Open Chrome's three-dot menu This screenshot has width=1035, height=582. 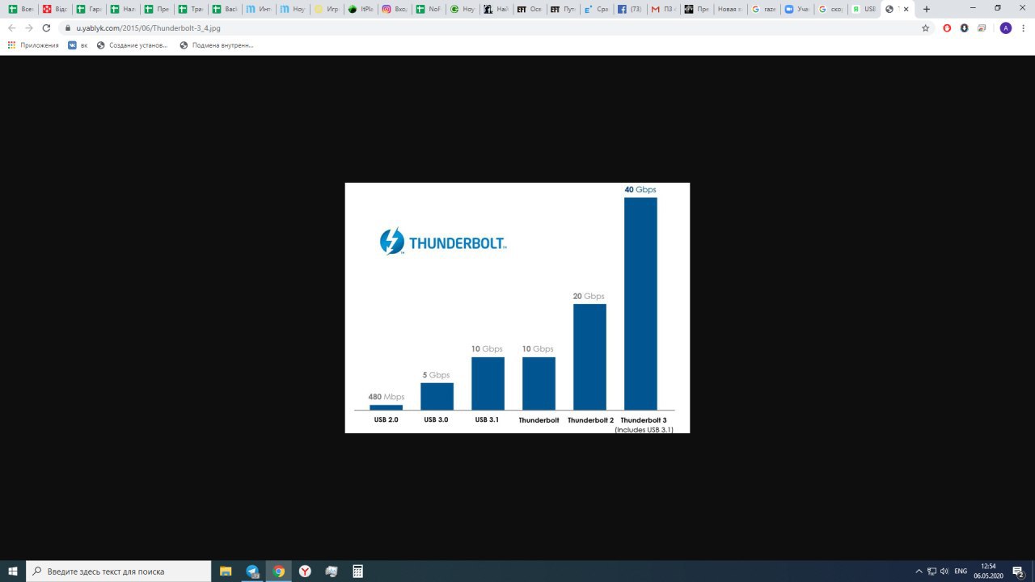point(1024,27)
